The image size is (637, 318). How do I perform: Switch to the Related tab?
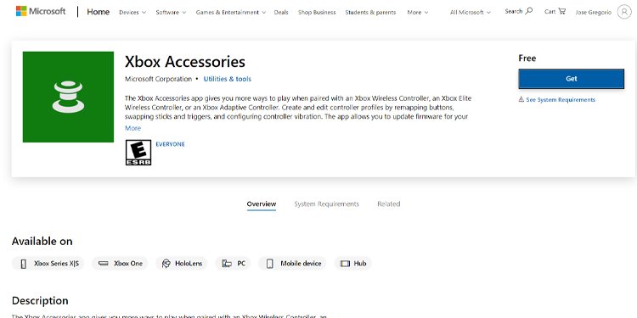(389, 204)
